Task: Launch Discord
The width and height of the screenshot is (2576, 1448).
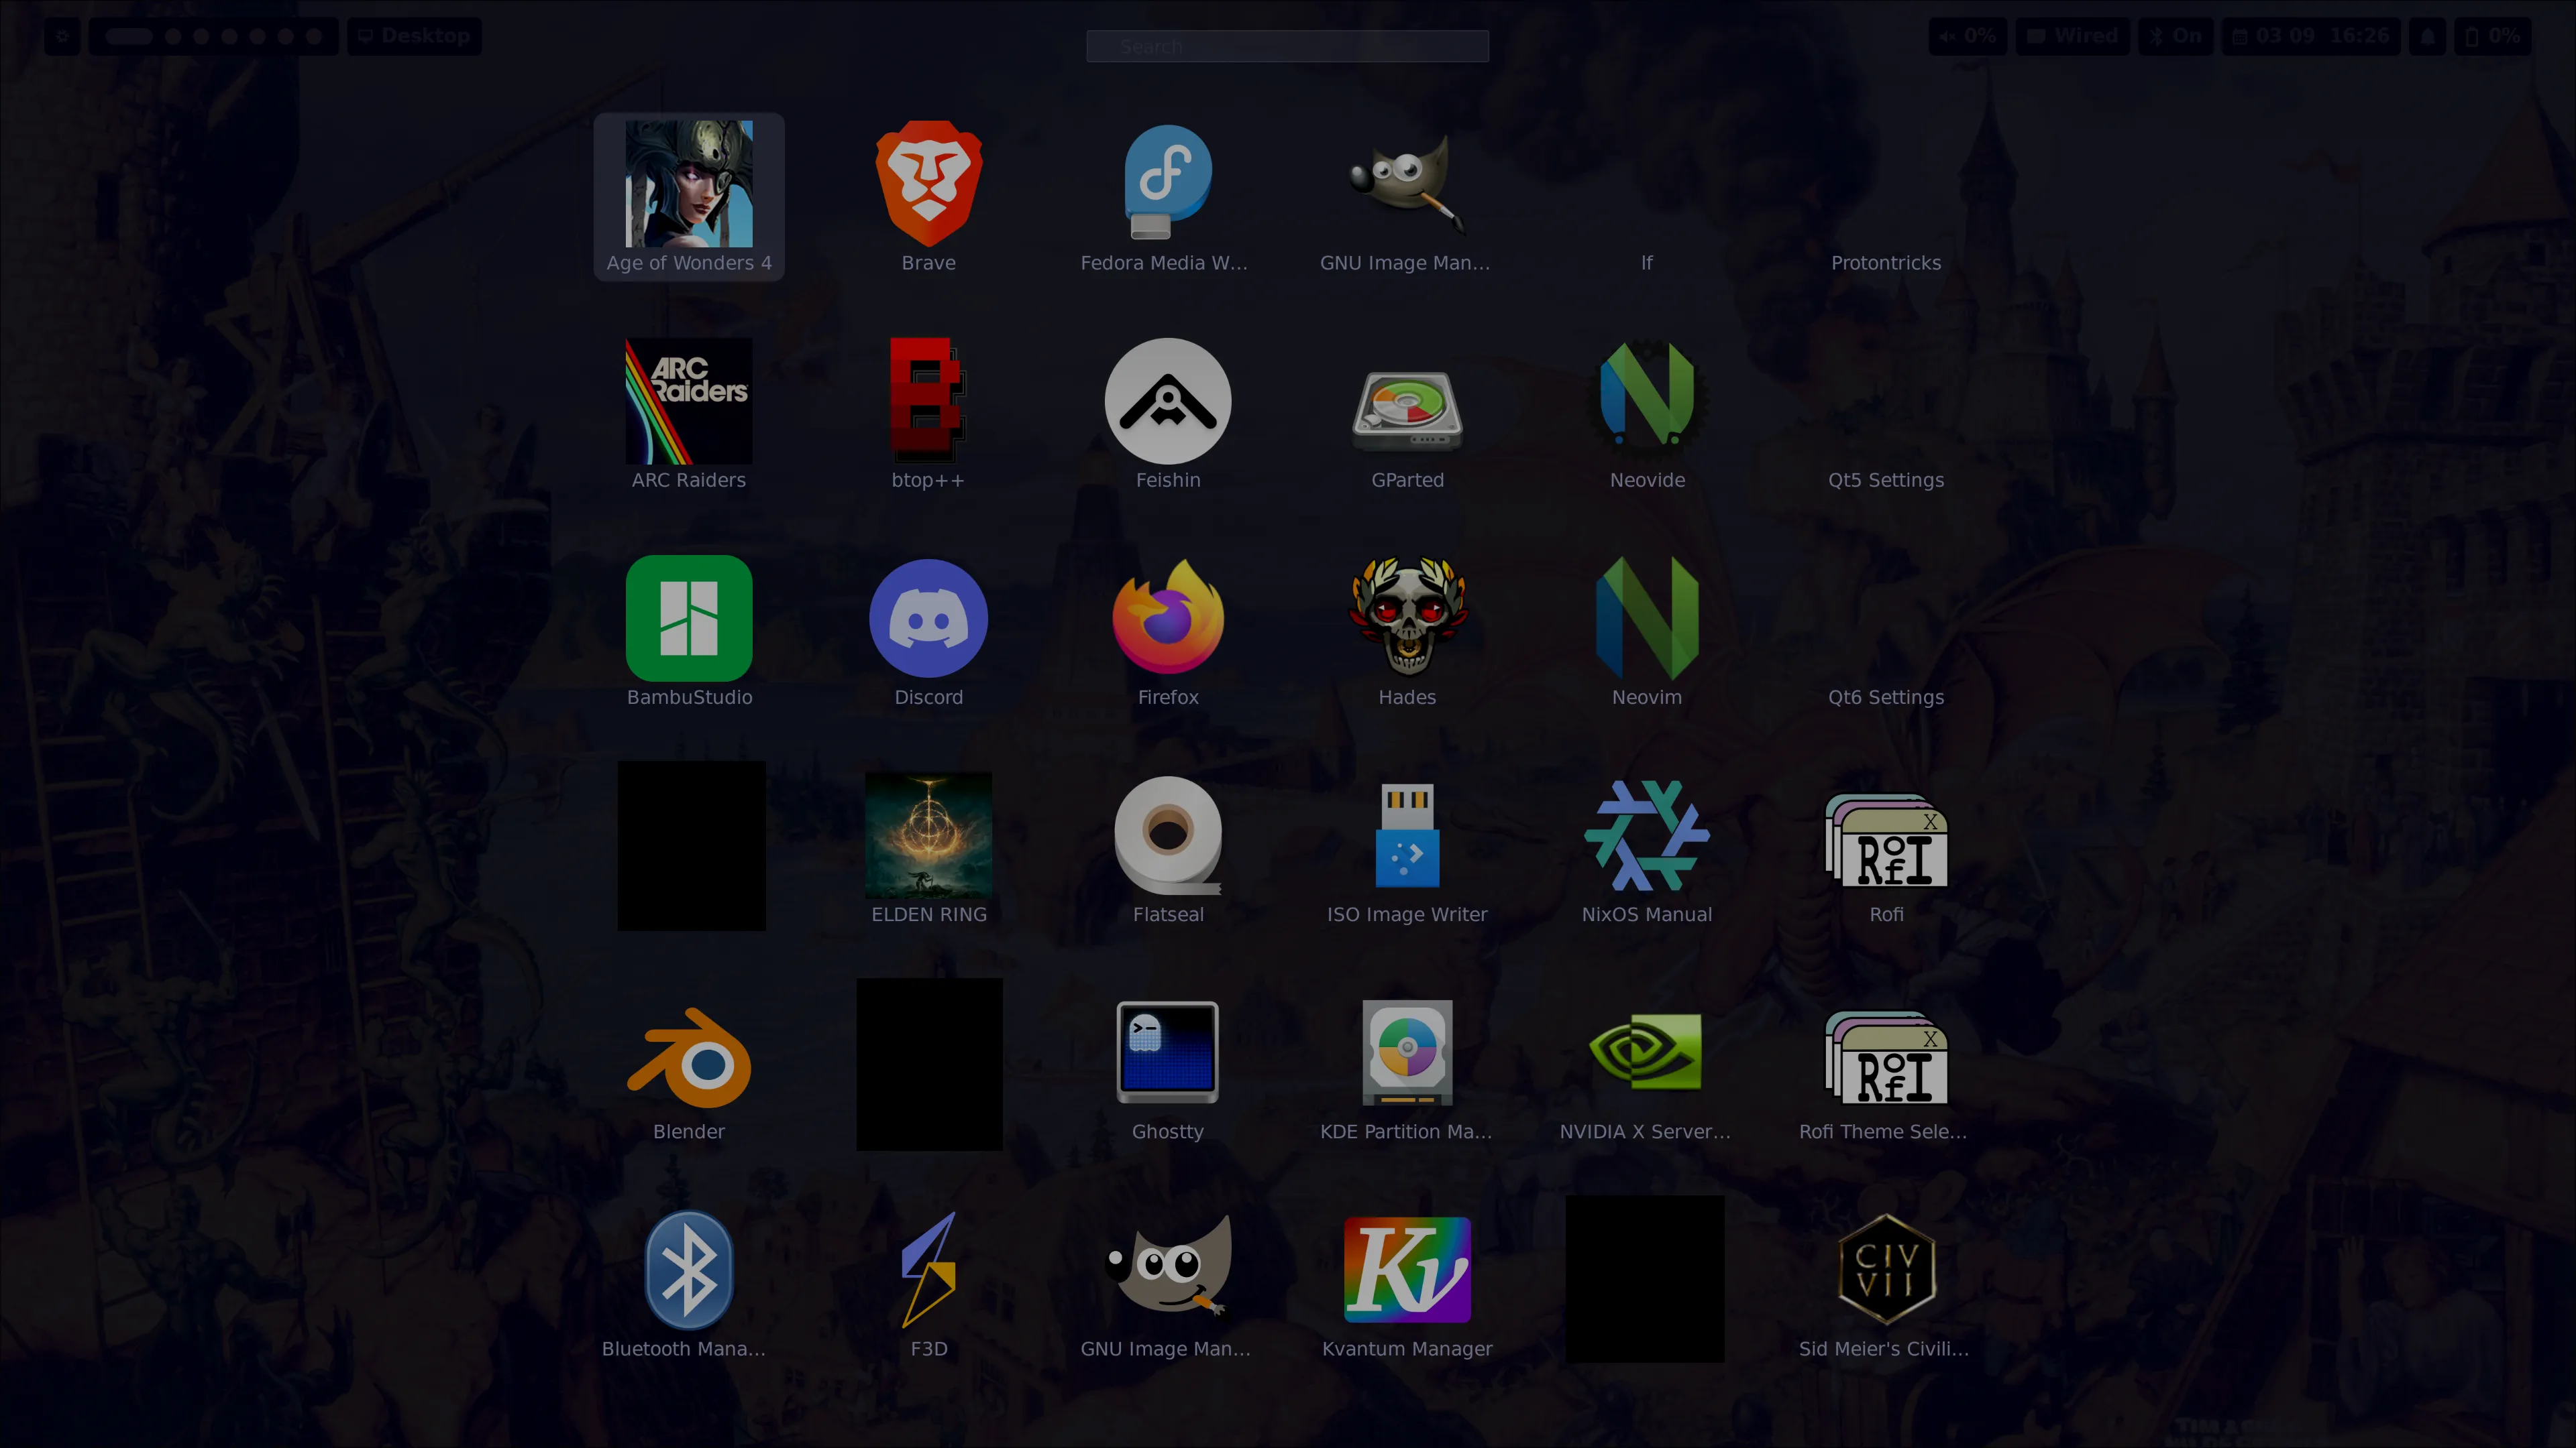Action: tap(928, 619)
